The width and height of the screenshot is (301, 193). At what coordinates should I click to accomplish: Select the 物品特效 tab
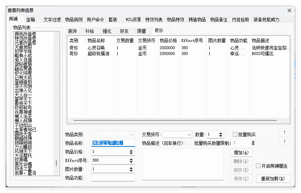175,20
